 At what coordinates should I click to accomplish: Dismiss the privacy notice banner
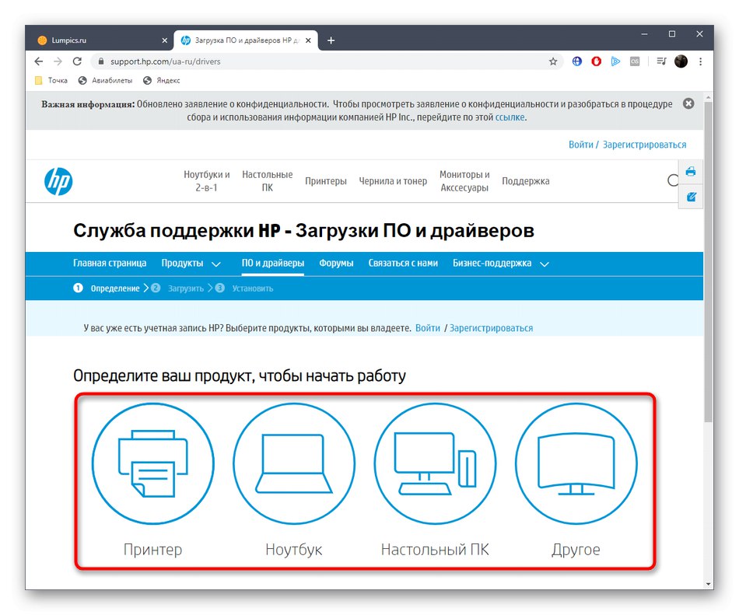(688, 103)
